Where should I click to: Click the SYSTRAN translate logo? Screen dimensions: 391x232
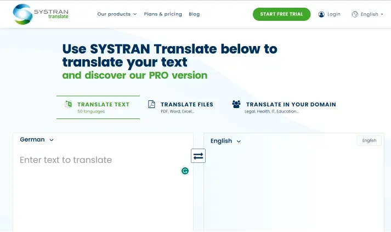pyautogui.click(x=41, y=14)
